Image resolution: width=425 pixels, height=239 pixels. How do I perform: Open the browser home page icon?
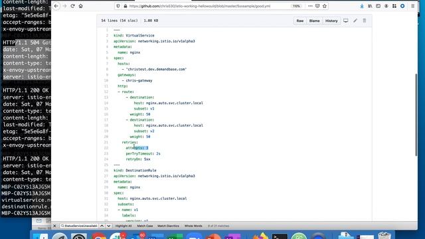pos(81,6)
